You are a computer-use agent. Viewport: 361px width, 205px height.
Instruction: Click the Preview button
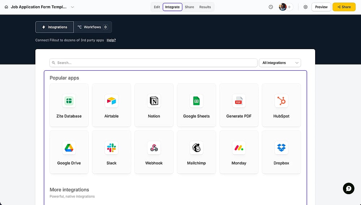point(321,7)
